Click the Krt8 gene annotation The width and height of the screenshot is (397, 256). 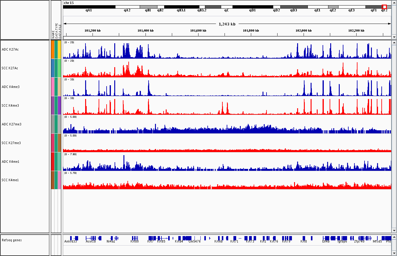pyautogui.click(x=304, y=238)
